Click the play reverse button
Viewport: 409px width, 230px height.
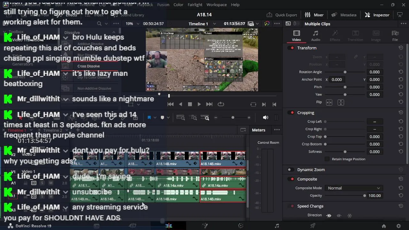pyautogui.click(x=181, y=104)
